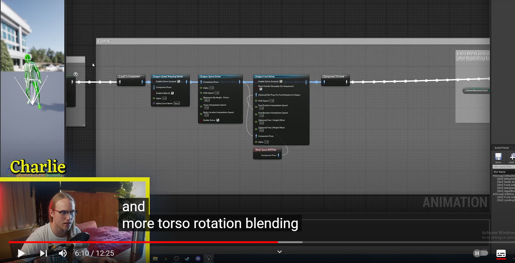Click the Compile button under the preview
515x263 pixels.
click(x=53, y=176)
